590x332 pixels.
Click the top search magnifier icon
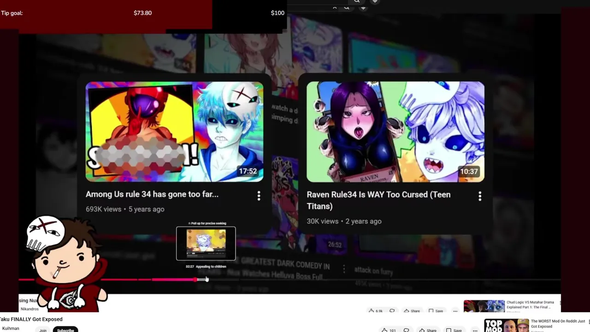tap(357, 1)
